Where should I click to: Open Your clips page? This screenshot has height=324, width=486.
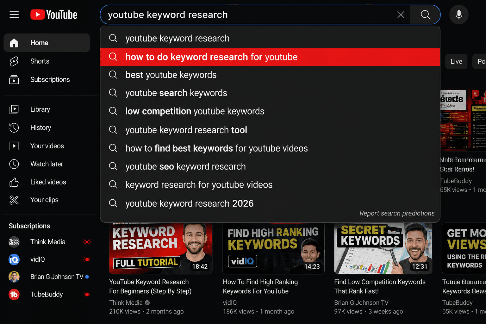tap(47, 200)
